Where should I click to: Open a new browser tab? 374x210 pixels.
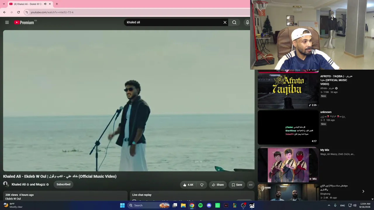(x=57, y=4)
